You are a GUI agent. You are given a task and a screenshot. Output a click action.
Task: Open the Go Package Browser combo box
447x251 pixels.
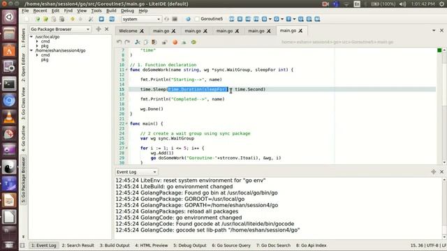pyautogui.click(x=60, y=29)
